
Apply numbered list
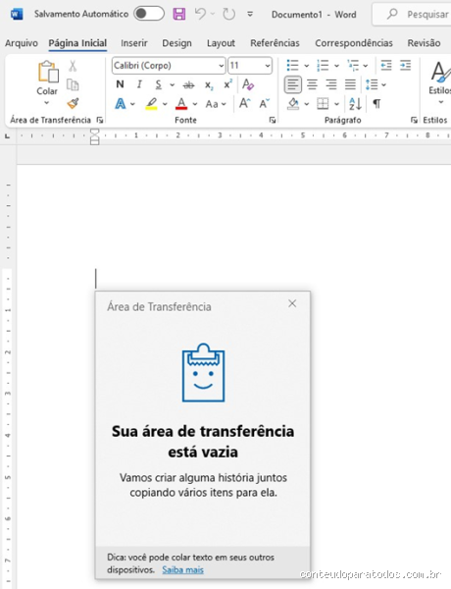[323, 66]
